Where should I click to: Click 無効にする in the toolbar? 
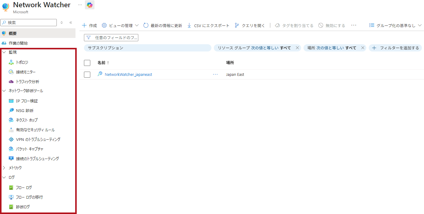click(332, 26)
